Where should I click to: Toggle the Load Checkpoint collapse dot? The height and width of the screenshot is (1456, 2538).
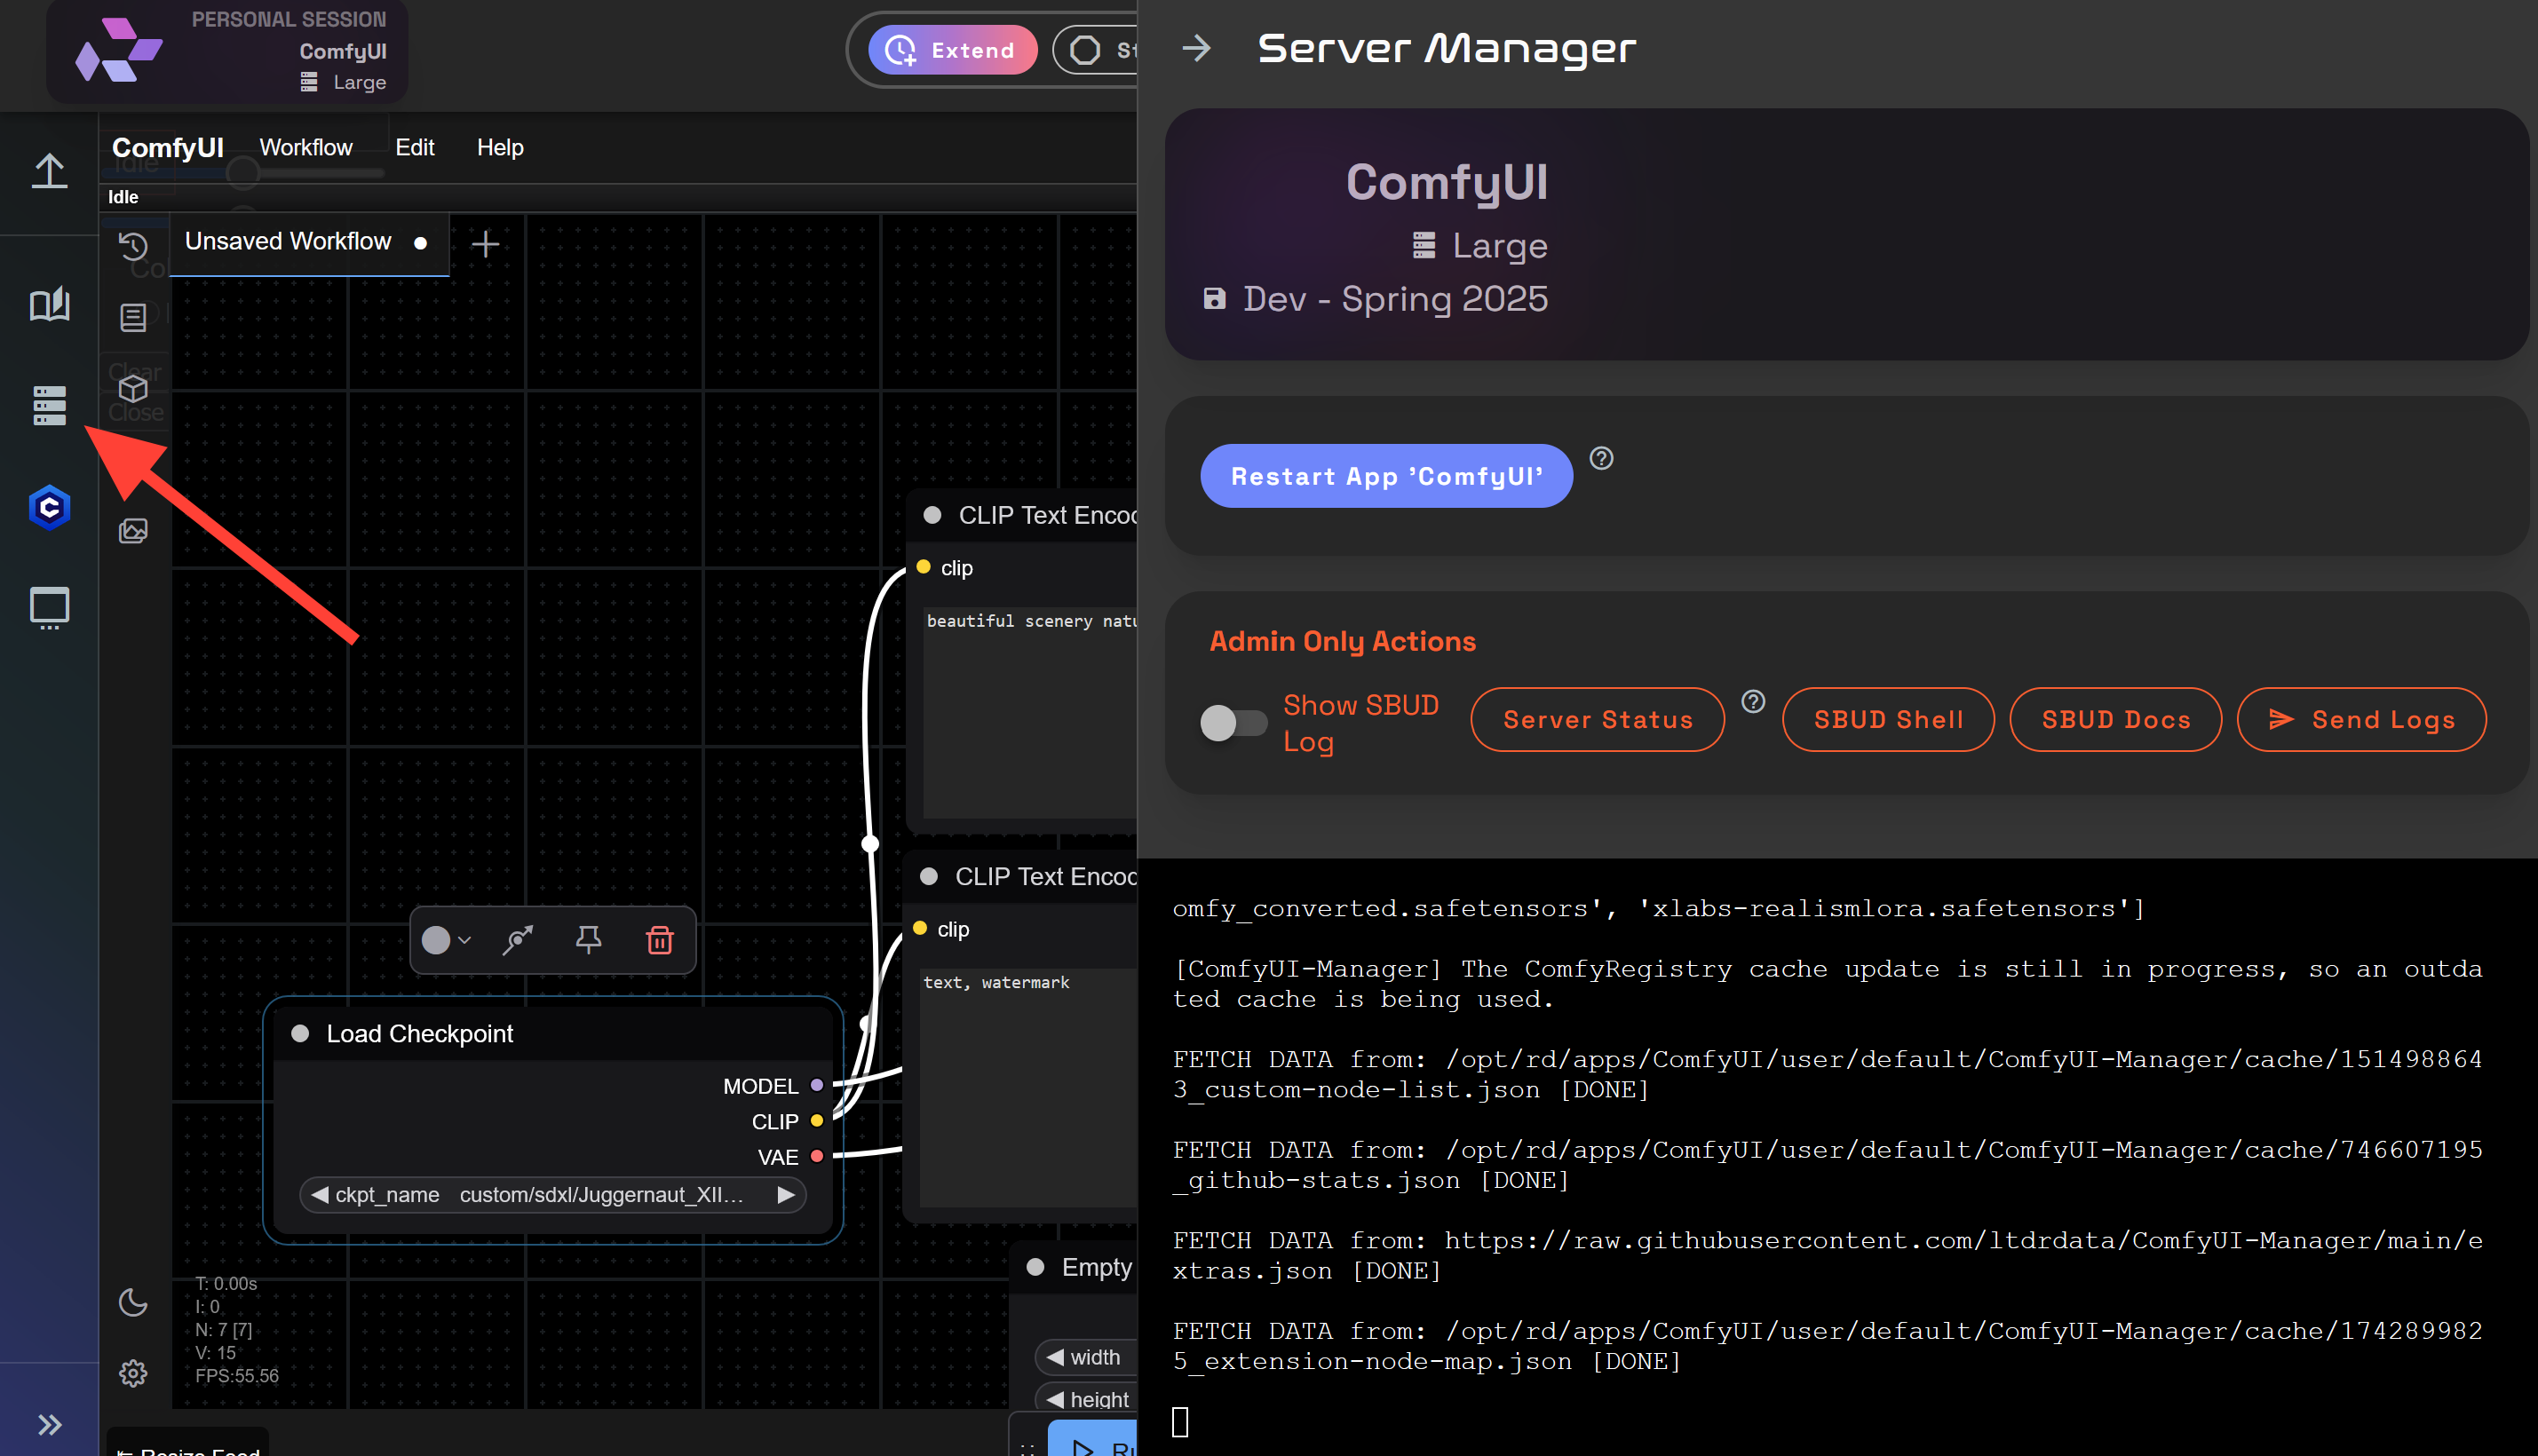click(x=300, y=1034)
